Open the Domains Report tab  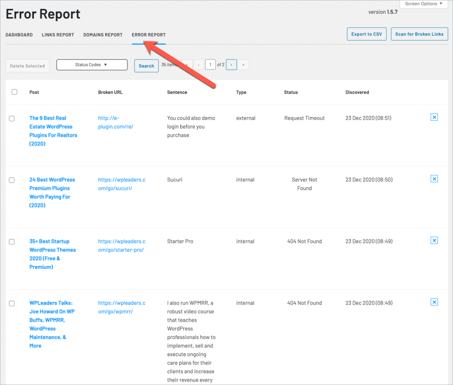[103, 35]
